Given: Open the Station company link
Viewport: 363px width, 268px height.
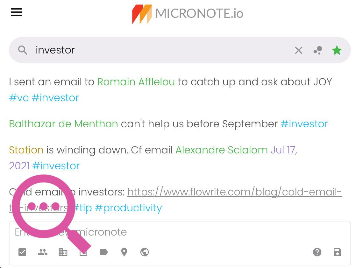Looking at the screenshot, I should (26, 150).
